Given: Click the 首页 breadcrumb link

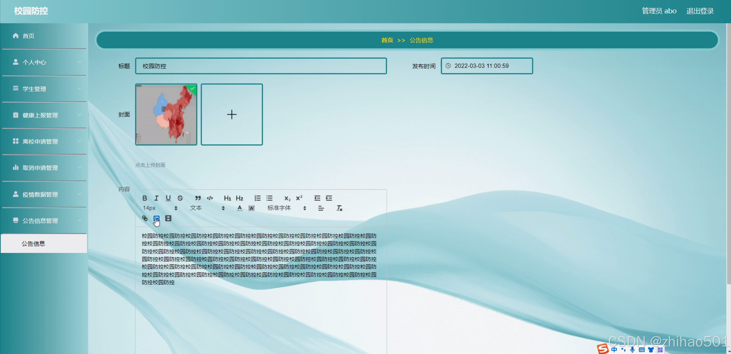Looking at the screenshot, I should tap(387, 40).
